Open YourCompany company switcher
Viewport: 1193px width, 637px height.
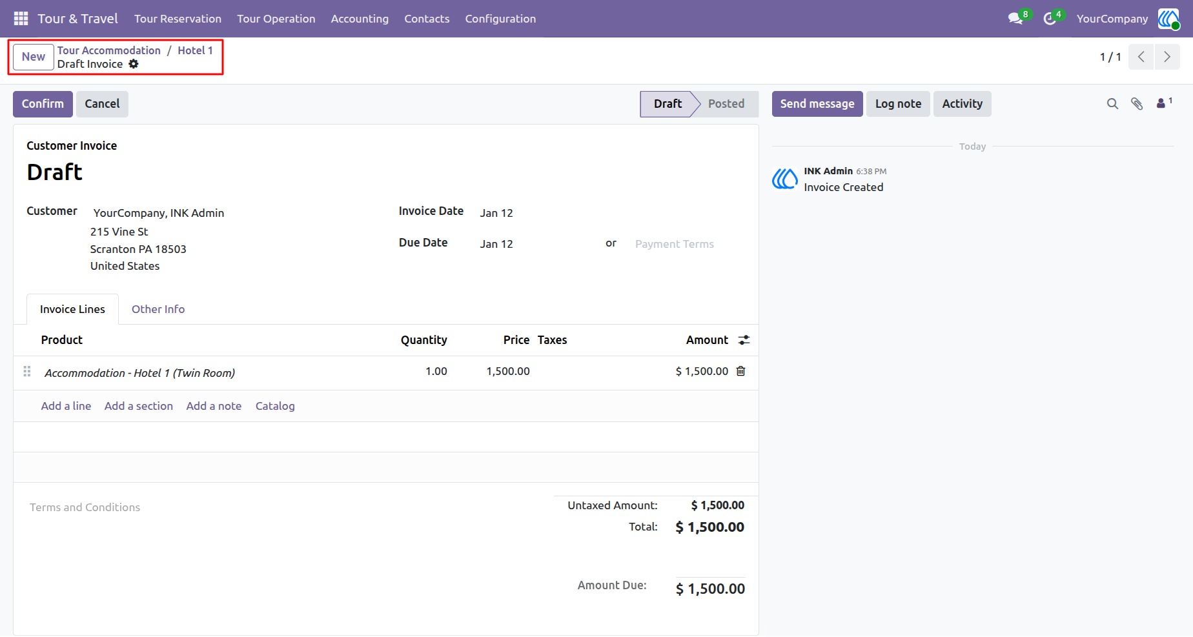(x=1112, y=19)
